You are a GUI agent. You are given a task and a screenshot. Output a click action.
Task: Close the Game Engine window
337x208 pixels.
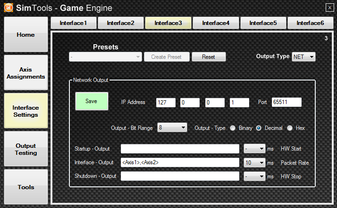click(329, 7)
